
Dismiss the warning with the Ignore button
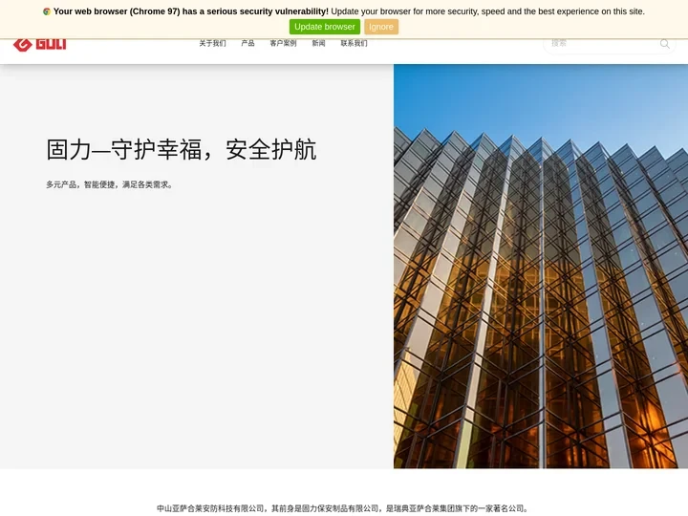coord(381,27)
